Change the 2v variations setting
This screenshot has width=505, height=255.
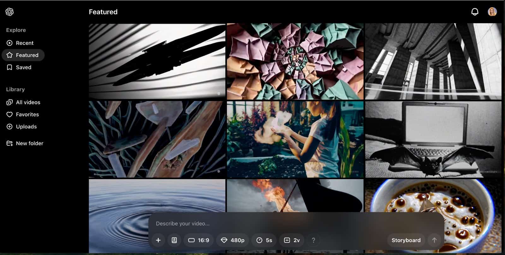tap(292, 240)
